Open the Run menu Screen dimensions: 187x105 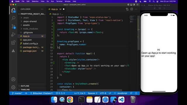pyautogui.click(x=53, y=1)
